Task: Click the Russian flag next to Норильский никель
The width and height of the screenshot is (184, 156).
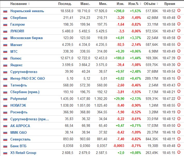Action: 5,11
